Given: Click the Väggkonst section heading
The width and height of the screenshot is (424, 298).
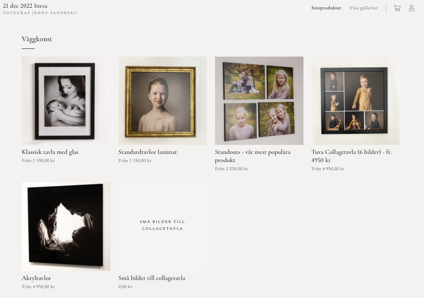Looking at the screenshot, I should (x=37, y=39).
